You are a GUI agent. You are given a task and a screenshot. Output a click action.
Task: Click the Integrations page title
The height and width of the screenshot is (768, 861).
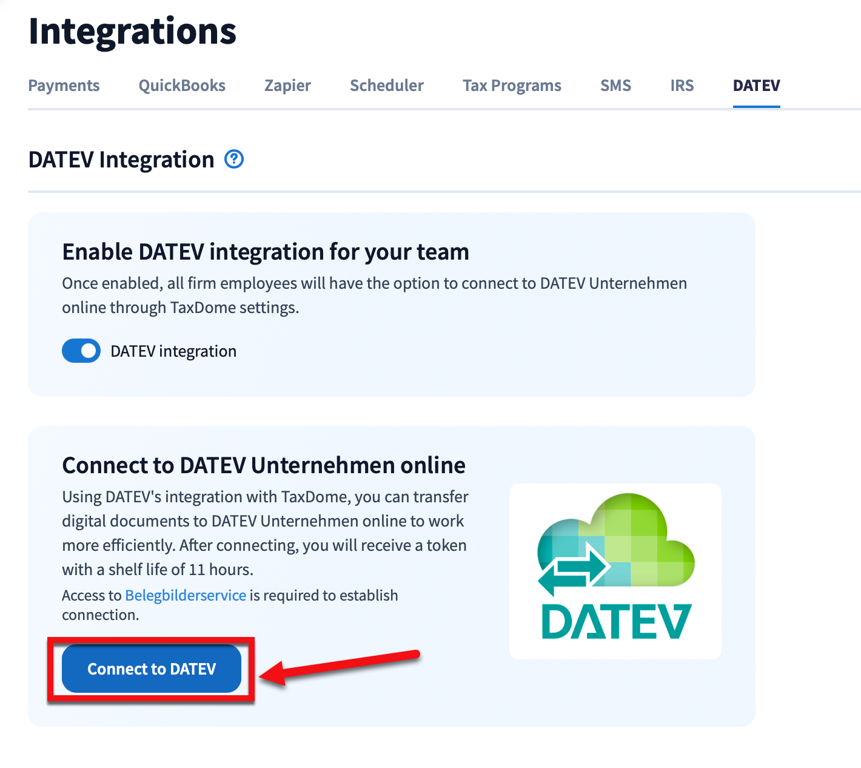[132, 32]
